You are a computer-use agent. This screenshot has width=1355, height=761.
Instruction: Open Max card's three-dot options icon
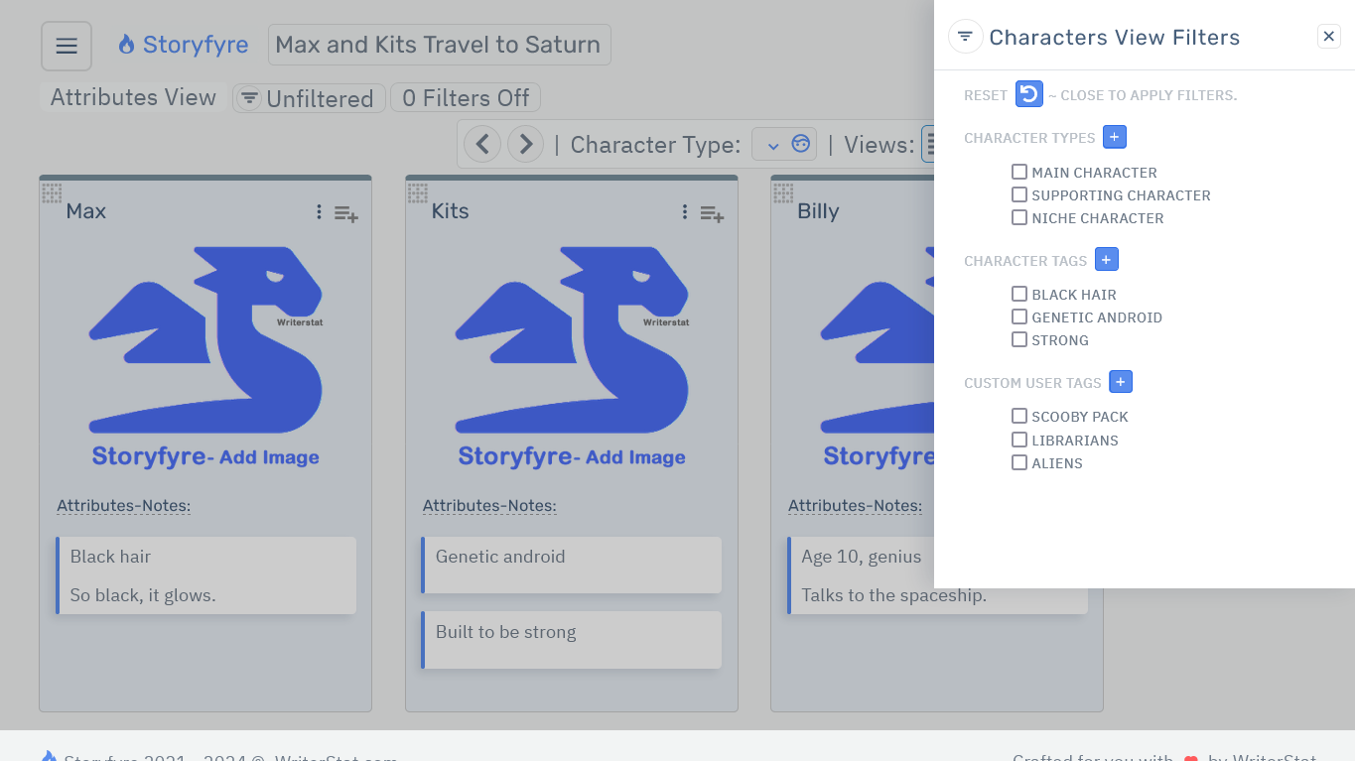319,212
